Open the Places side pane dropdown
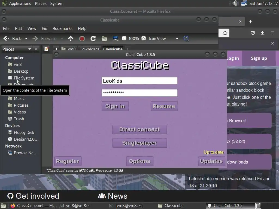Viewport: 279px width, 209px height. coord(17,49)
